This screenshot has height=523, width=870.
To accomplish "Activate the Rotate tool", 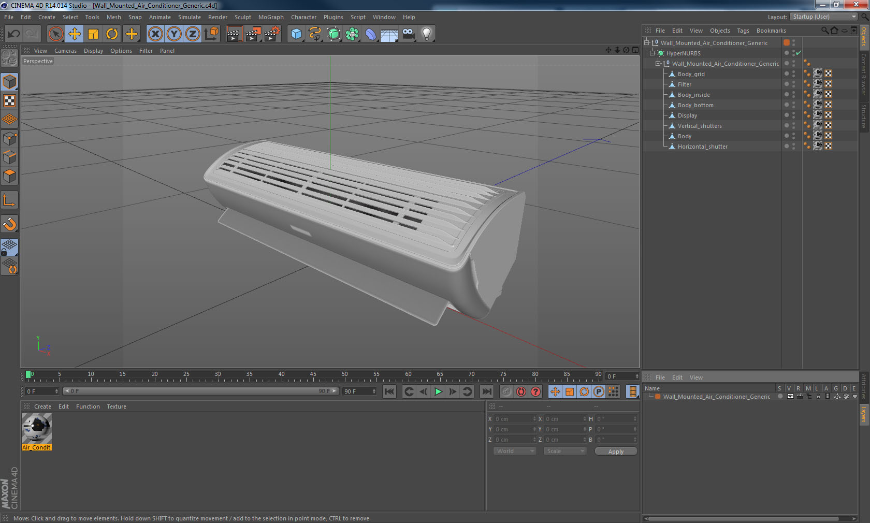I will tap(112, 34).
